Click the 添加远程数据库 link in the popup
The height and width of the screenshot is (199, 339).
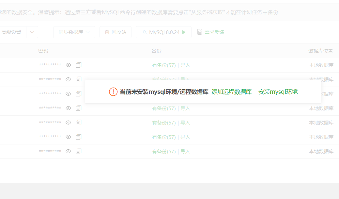point(232,92)
